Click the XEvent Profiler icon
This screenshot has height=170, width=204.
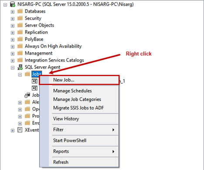tap(20, 130)
